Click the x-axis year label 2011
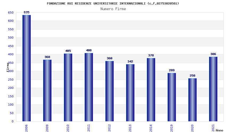This screenshot has height=133, width=226. 89,128
